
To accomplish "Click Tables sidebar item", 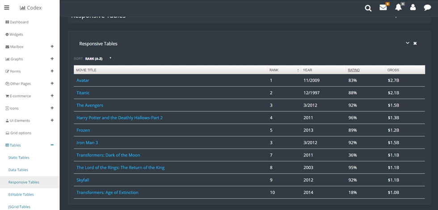I will pos(13,145).
